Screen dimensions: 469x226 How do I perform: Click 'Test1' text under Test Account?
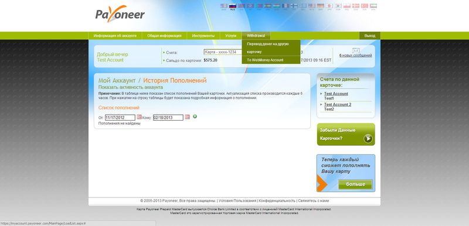click(x=329, y=98)
